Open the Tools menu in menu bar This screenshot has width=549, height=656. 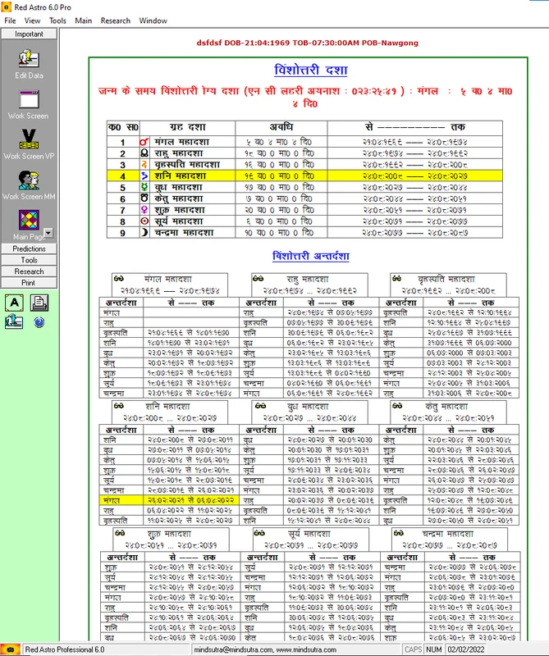pos(57,20)
